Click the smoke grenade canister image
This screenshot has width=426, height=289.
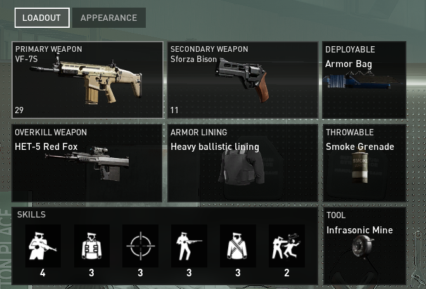pyautogui.click(x=360, y=166)
